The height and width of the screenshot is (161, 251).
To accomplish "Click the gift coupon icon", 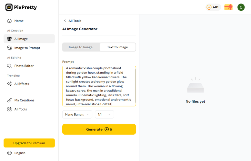I will tap(228, 7).
